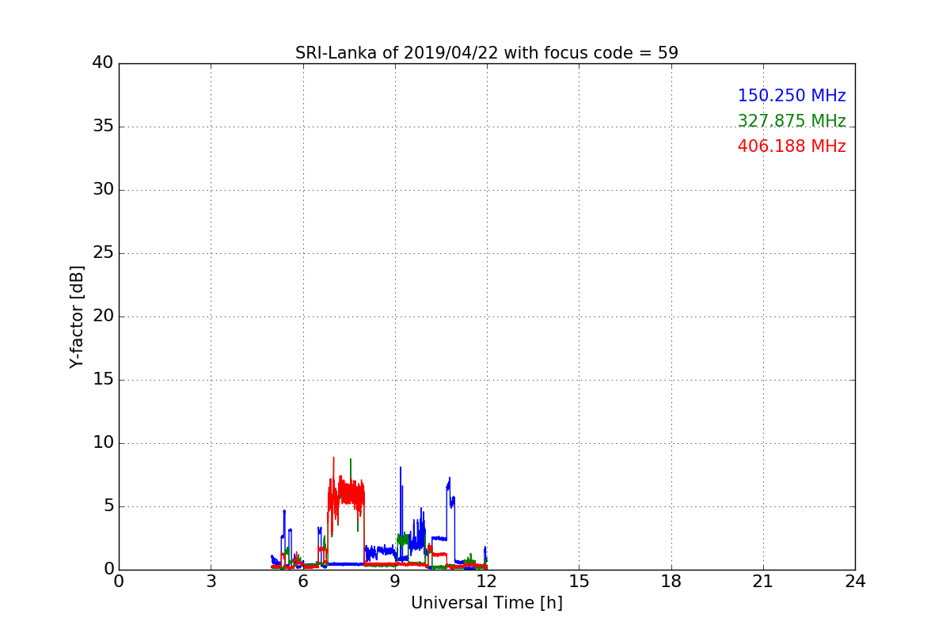Select the x-axis tick label 6
The height and width of the screenshot is (633, 950).
tap(303, 582)
